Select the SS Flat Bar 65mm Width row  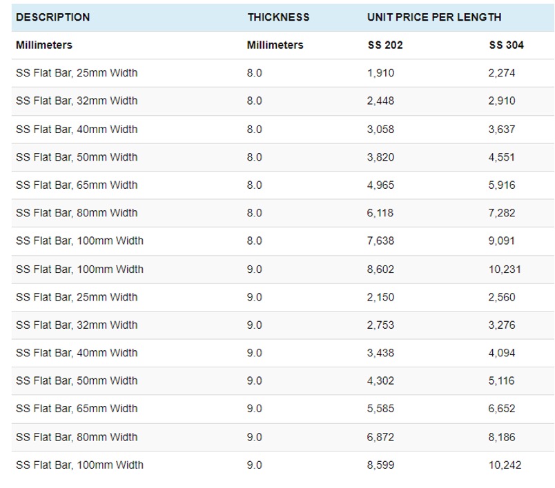click(76, 185)
